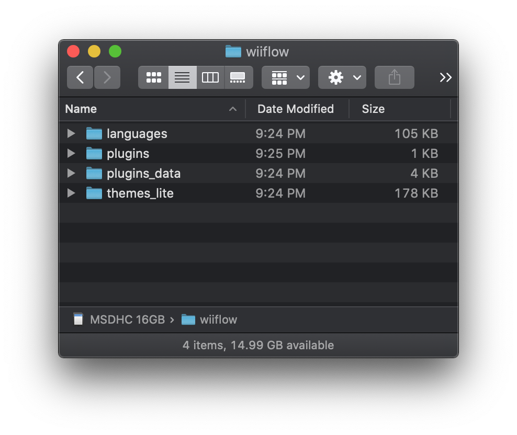Switch to icon view
The height and width of the screenshot is (435, 517).
pyautogui.click(x=154, y=77)
